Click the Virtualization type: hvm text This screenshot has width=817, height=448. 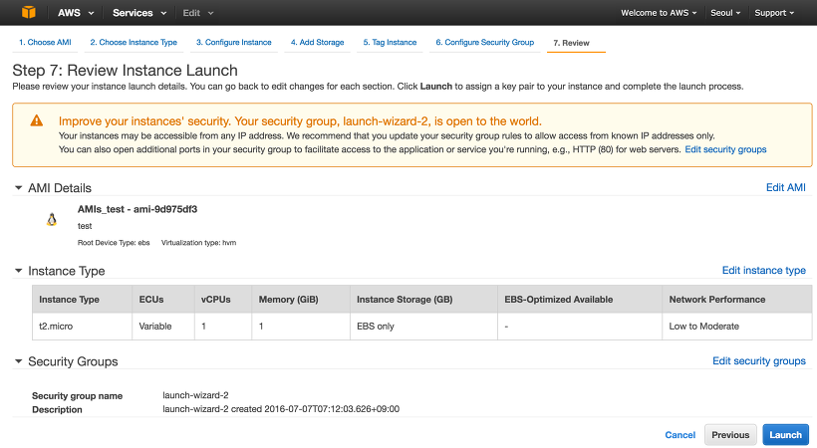[198, 243]
